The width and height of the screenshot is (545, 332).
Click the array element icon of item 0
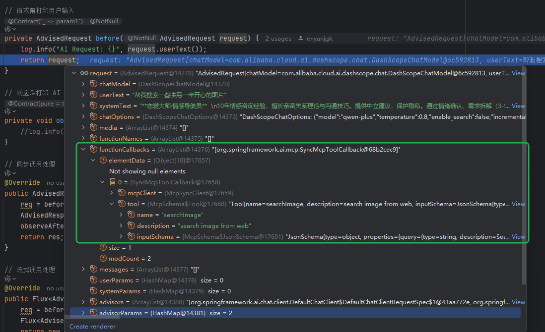point(112,182)
